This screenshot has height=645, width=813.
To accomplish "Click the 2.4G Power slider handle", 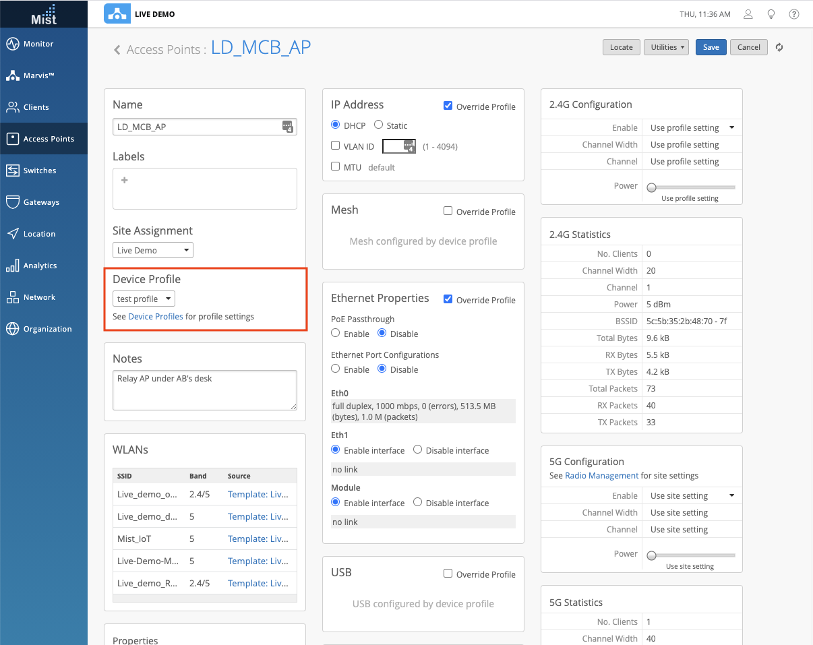I will tap(651, 187).
